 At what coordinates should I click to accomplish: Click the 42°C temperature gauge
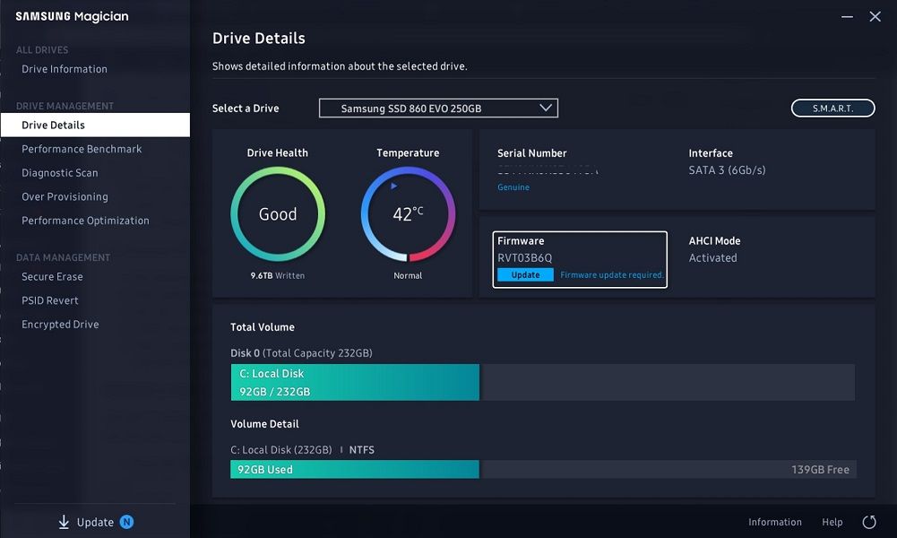point(408,214)
